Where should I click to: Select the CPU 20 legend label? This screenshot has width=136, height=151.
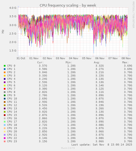point(12,132)
